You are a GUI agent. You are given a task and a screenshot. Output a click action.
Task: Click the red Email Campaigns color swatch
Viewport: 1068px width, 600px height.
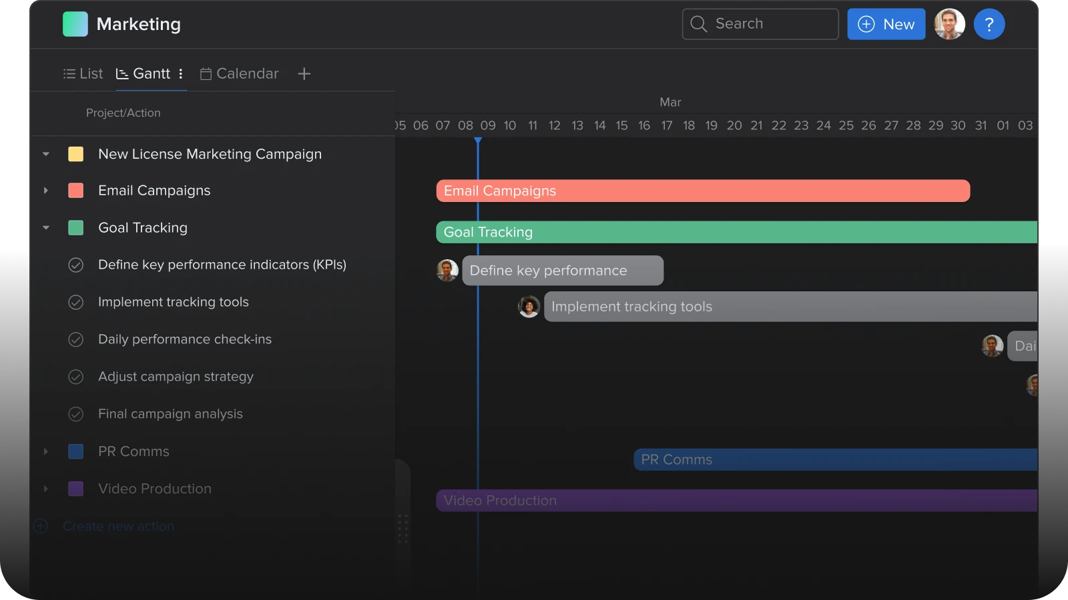76,191
